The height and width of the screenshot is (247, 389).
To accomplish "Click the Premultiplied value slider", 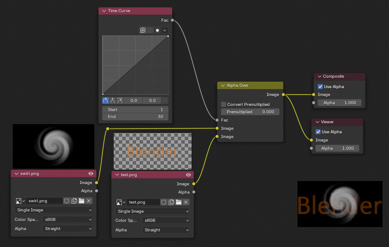I will pos(250,112).
